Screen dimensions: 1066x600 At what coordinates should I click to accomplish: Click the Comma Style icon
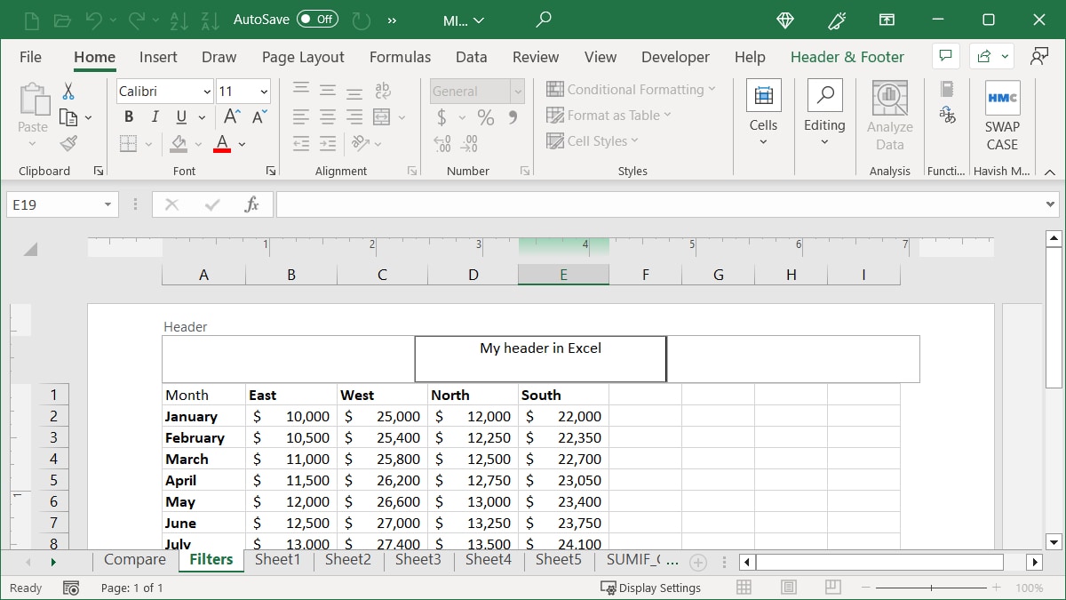coord(512,116)
